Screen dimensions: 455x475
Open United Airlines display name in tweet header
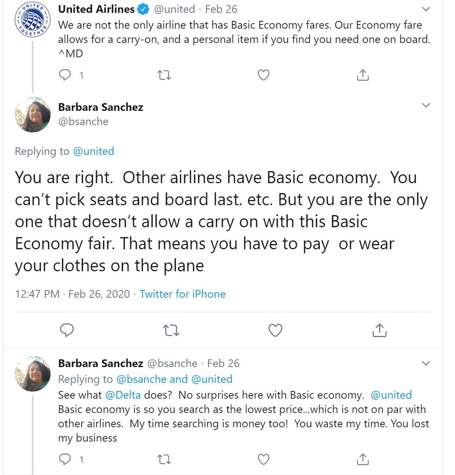[x=96, y=9]
